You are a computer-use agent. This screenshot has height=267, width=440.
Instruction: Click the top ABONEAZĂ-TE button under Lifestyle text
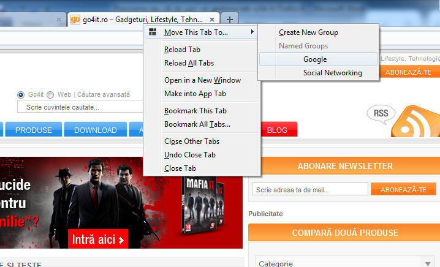tap(409, 72)
